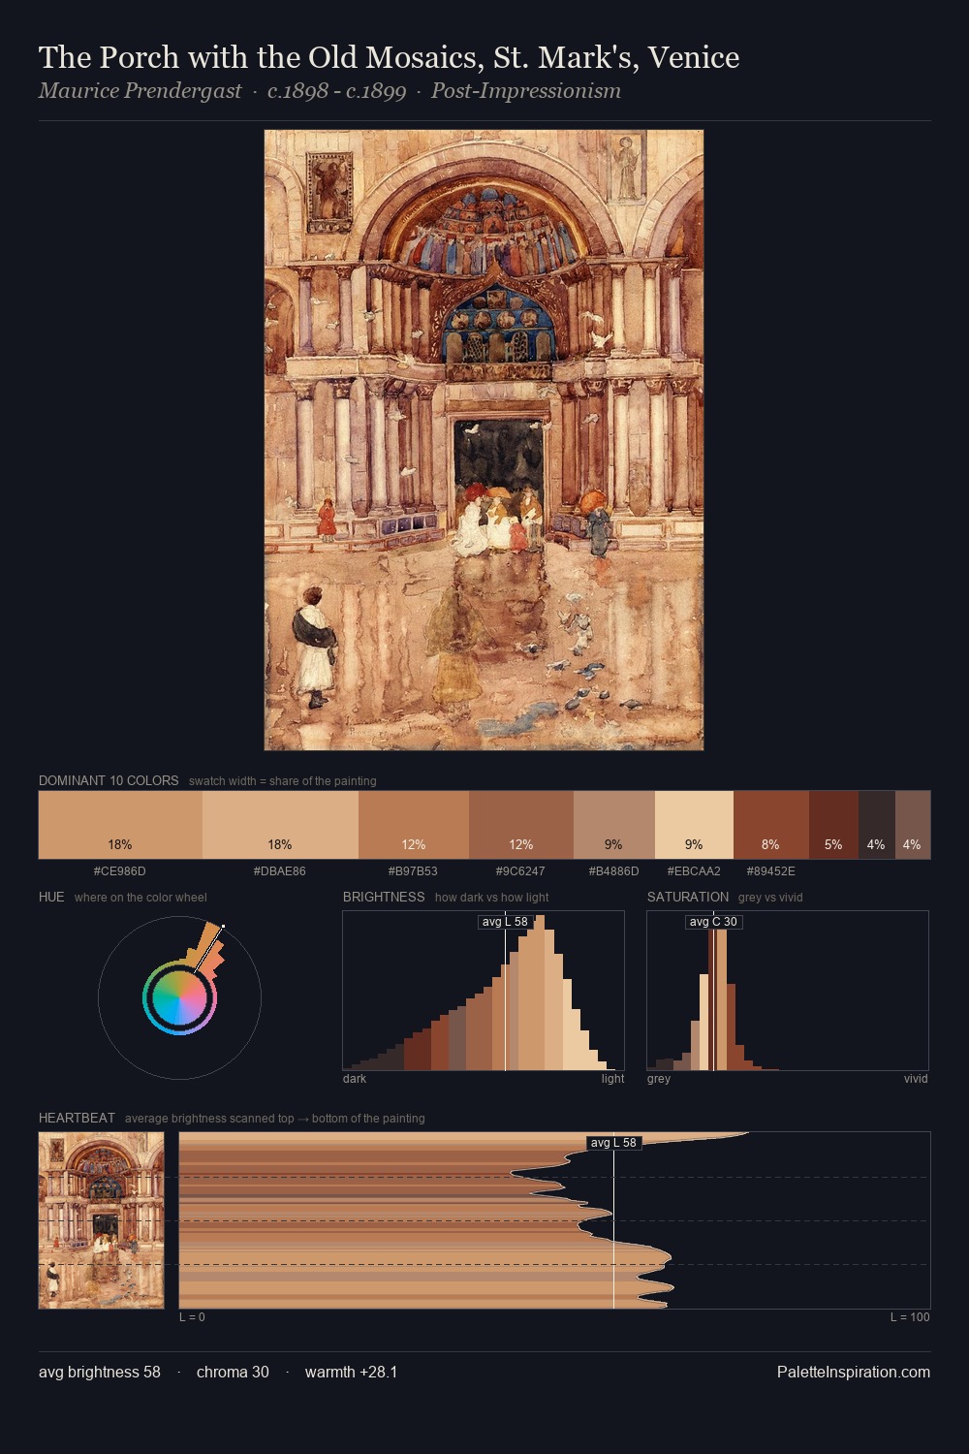The height and width of the screenshot is (1454, 969).
Task: Click the 'avg L 58' heartbeat marker
Action: pyautogui.click(x=614, y=1143)
